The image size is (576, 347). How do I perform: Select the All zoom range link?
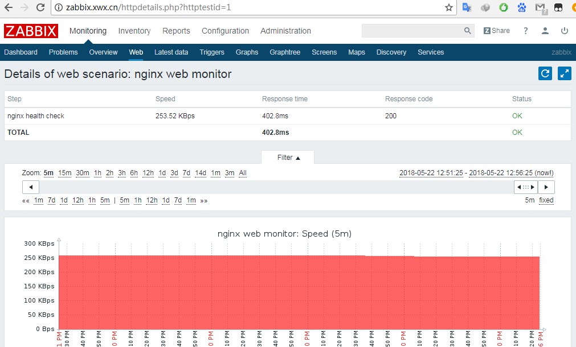click(x=243, y=173)
